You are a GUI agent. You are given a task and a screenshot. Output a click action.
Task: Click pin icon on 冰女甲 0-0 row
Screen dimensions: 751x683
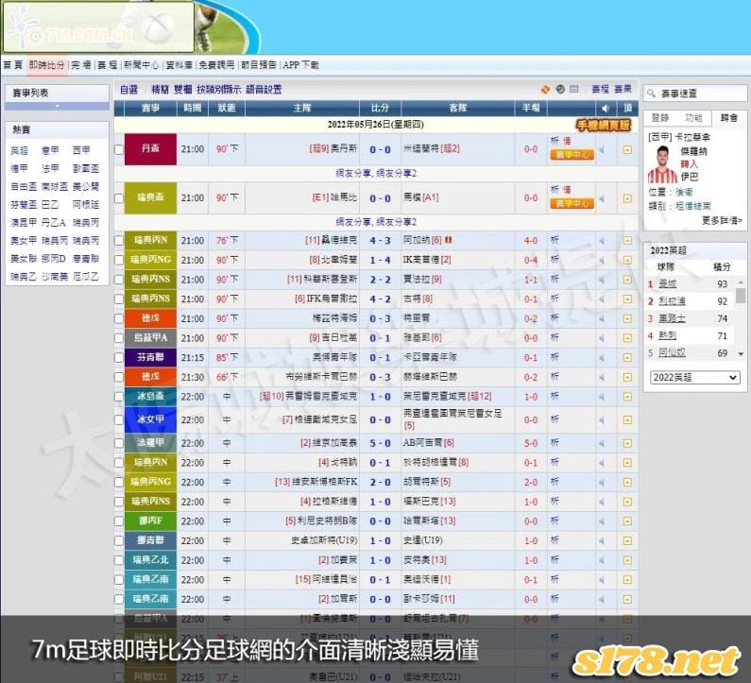coord(627,420)
